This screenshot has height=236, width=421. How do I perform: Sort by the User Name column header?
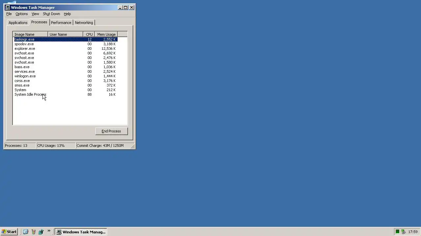65,34
